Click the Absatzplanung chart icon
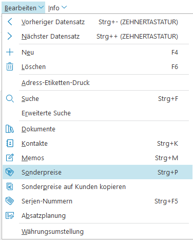Viewport: 193px width, 240px height. point(10,215)
